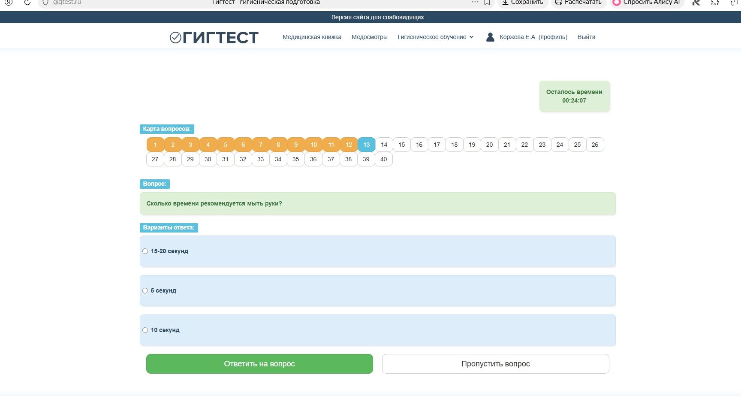The image size is (741, 417).
Task: Click the Пропустить вопрос button
Action: (495, 364)
